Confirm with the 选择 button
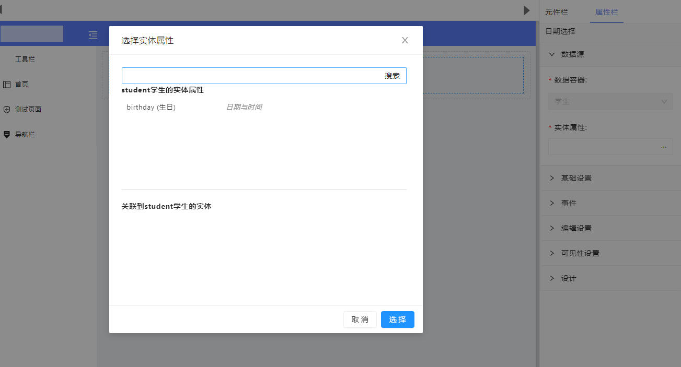The height and width of the screenshot is (367, 681). [397, 319]
